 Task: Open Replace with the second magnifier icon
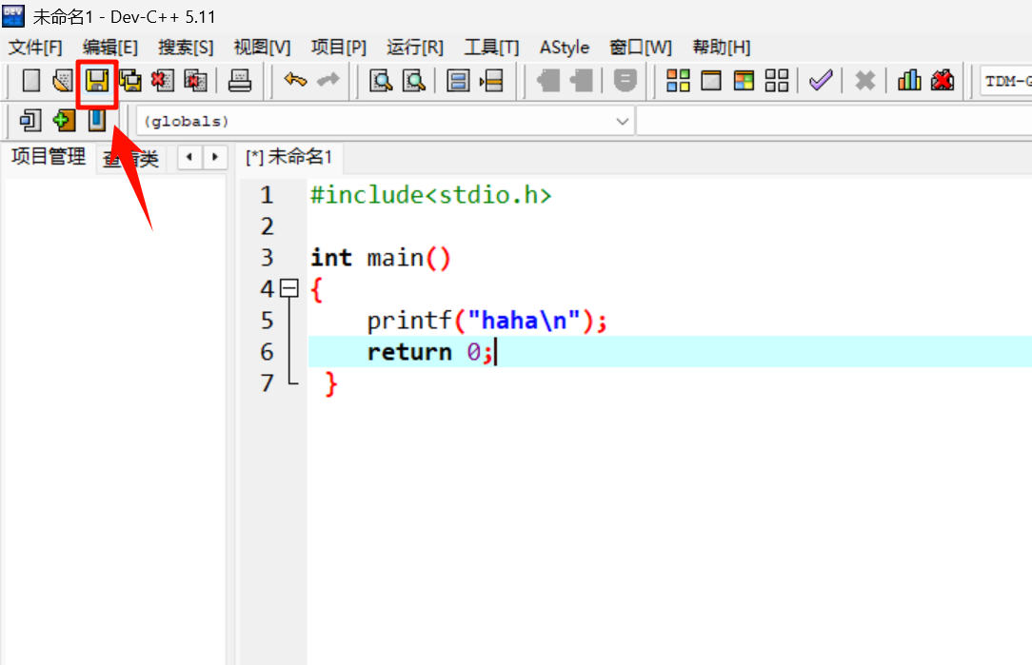coord(414,81)
